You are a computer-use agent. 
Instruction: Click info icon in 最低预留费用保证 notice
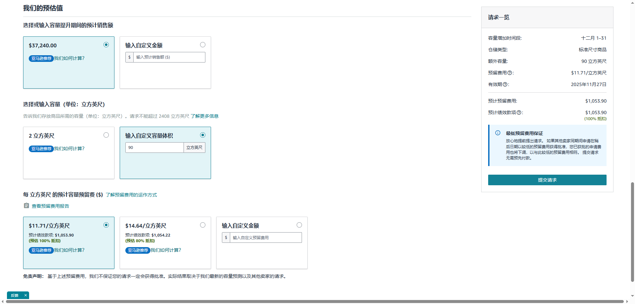tap(498, 133)
